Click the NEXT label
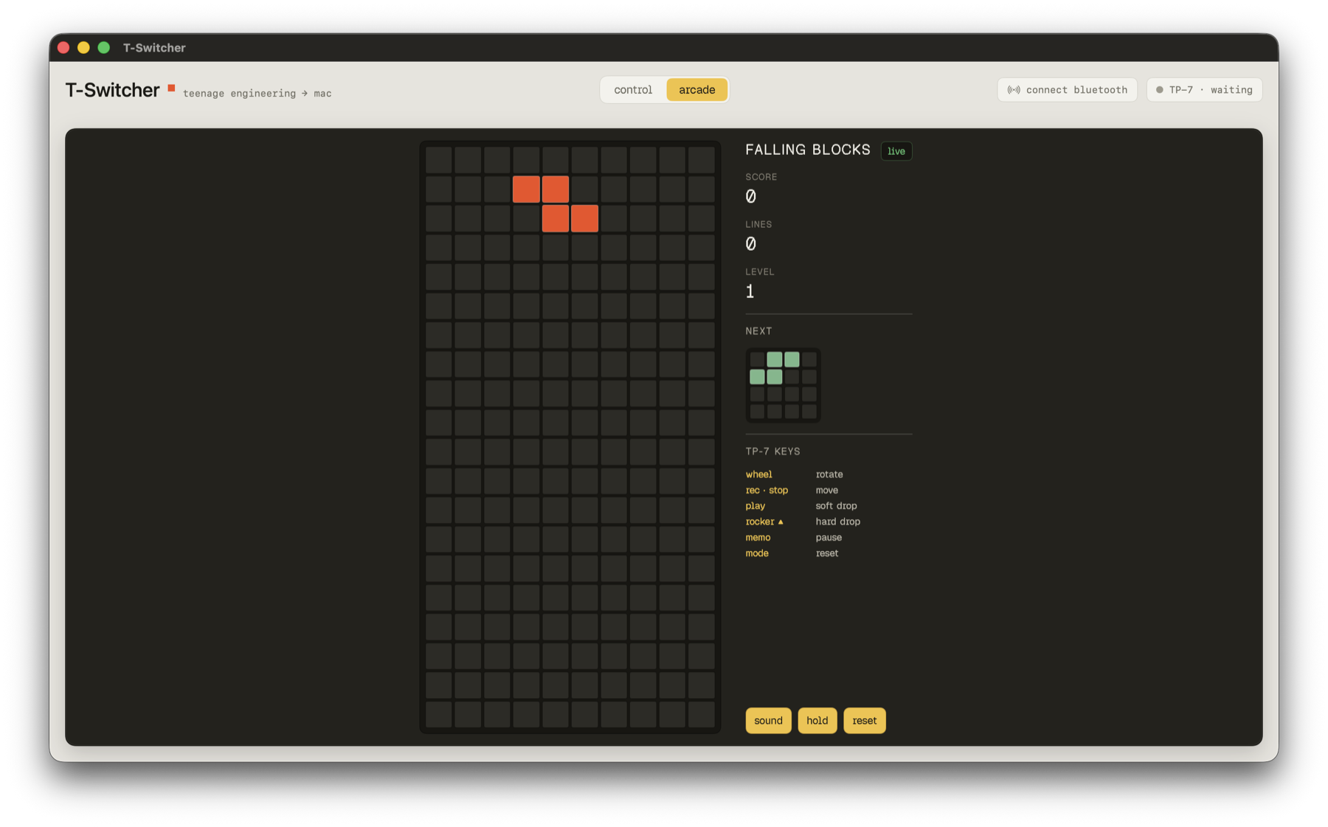 click(758, 331)
